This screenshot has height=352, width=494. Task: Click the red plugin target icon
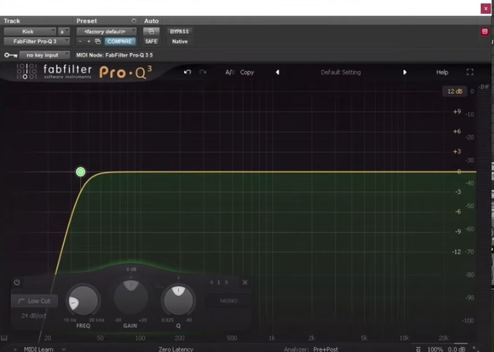(484, 32)
